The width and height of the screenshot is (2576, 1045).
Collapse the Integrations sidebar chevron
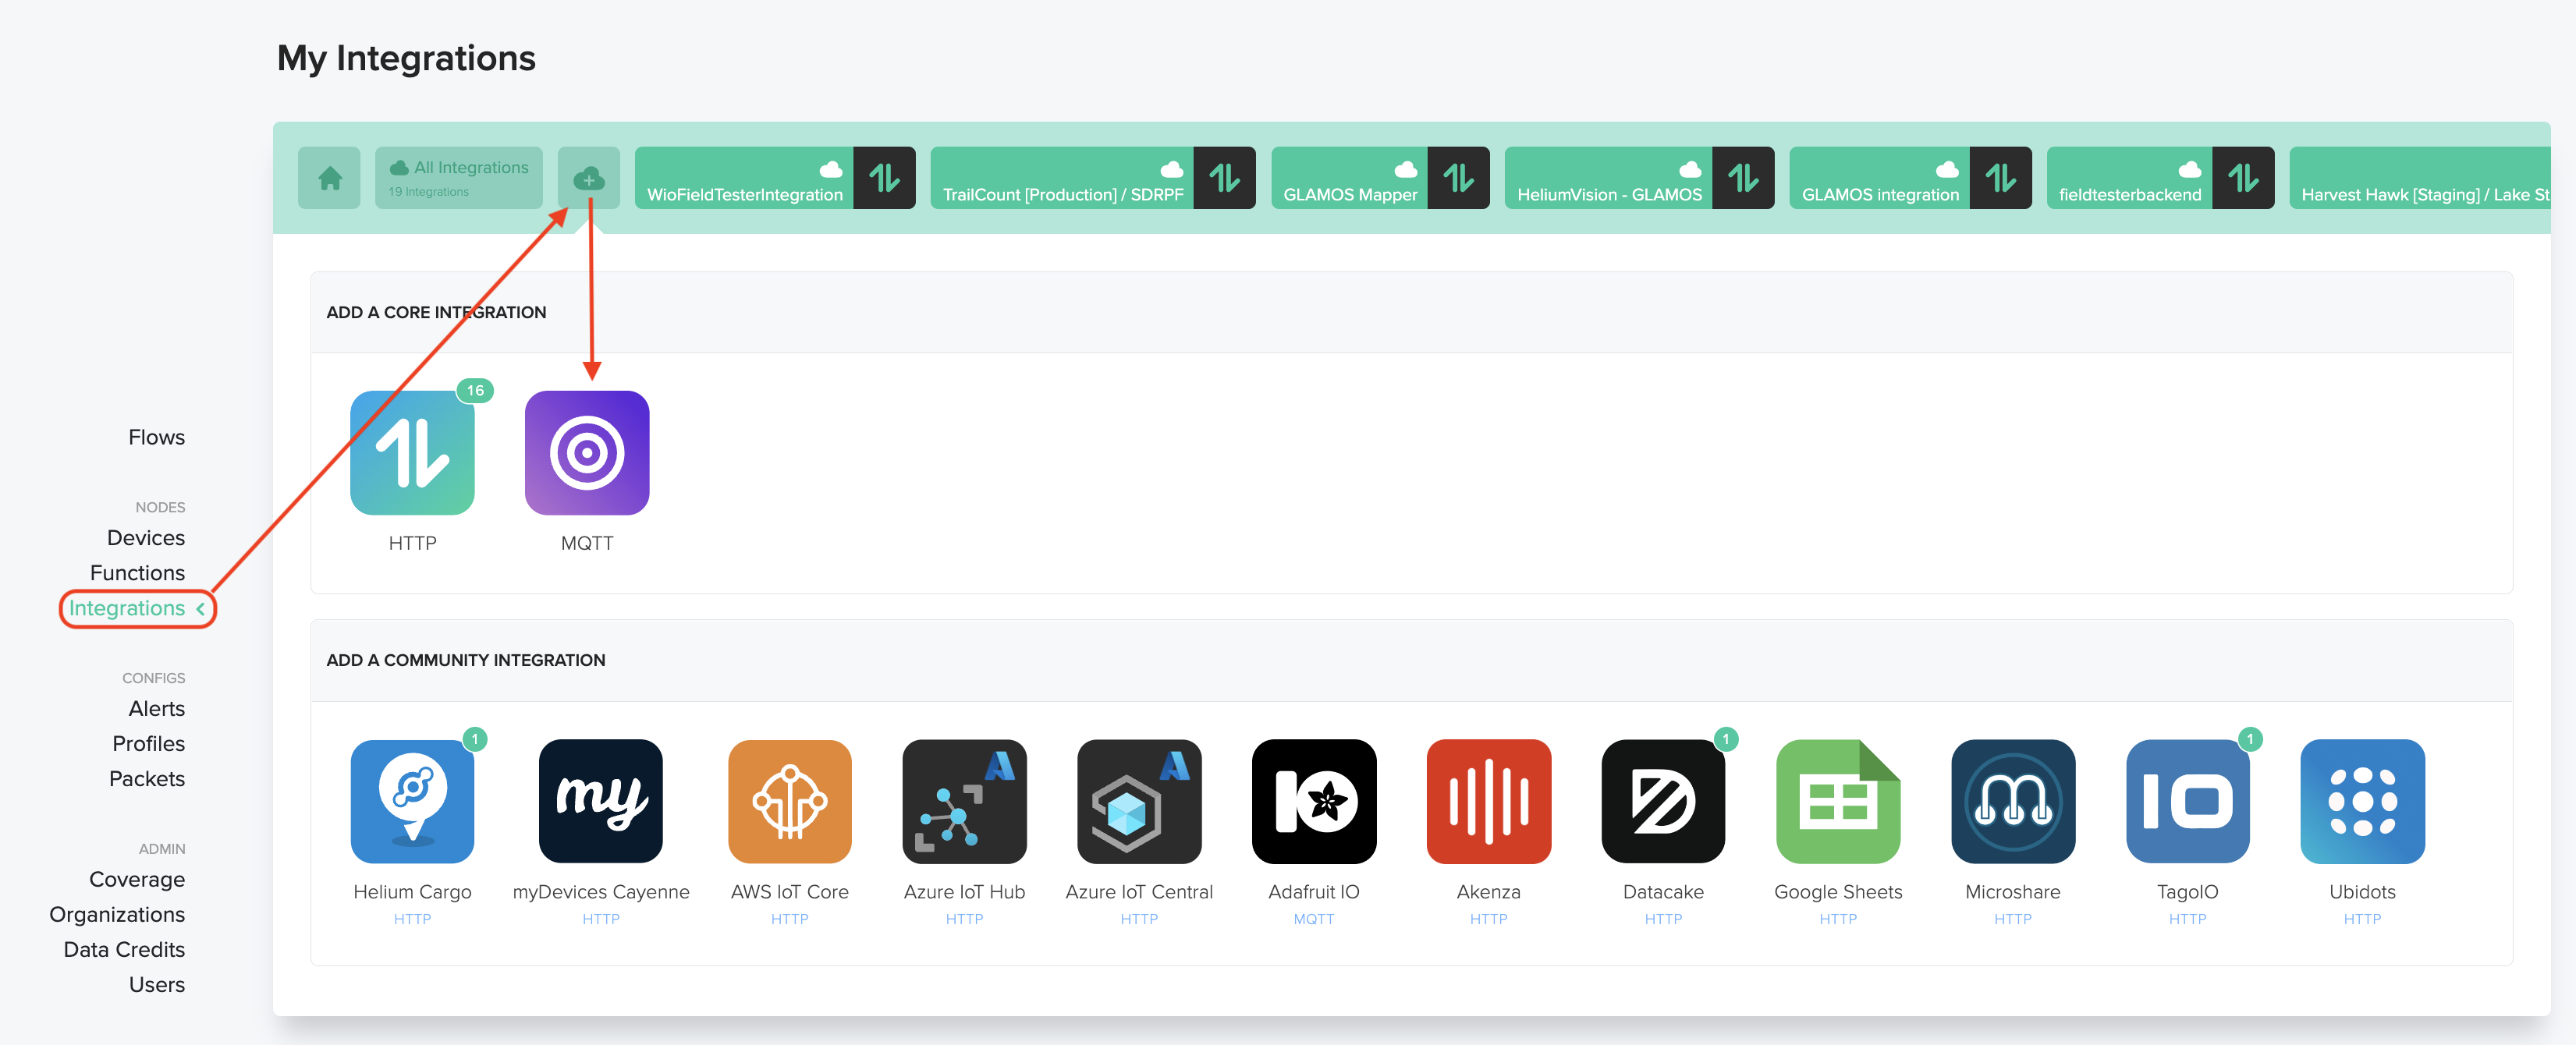pos(201,608)
